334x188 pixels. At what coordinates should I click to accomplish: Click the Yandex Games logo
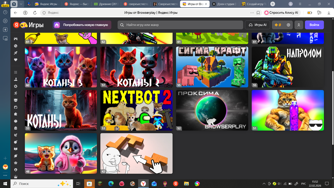pos(28,25)
